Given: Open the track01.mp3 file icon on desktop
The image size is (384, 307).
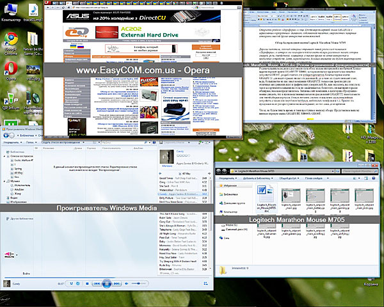Looking at the screenshot, I should 33,12.
